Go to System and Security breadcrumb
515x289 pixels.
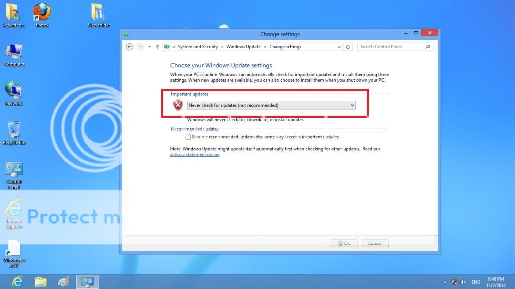(198, 47)
